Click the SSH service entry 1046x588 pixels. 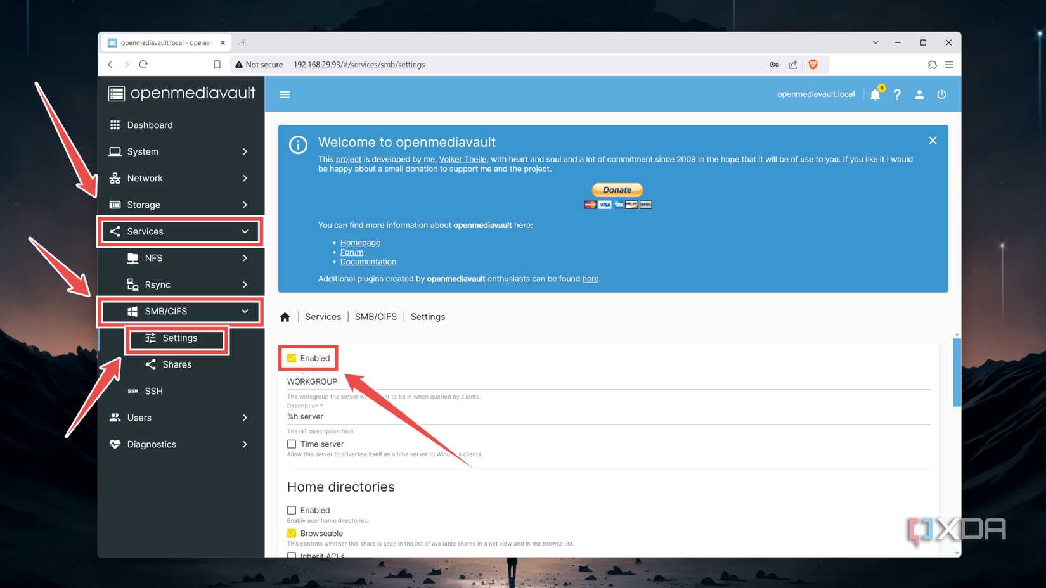[154, 391]
